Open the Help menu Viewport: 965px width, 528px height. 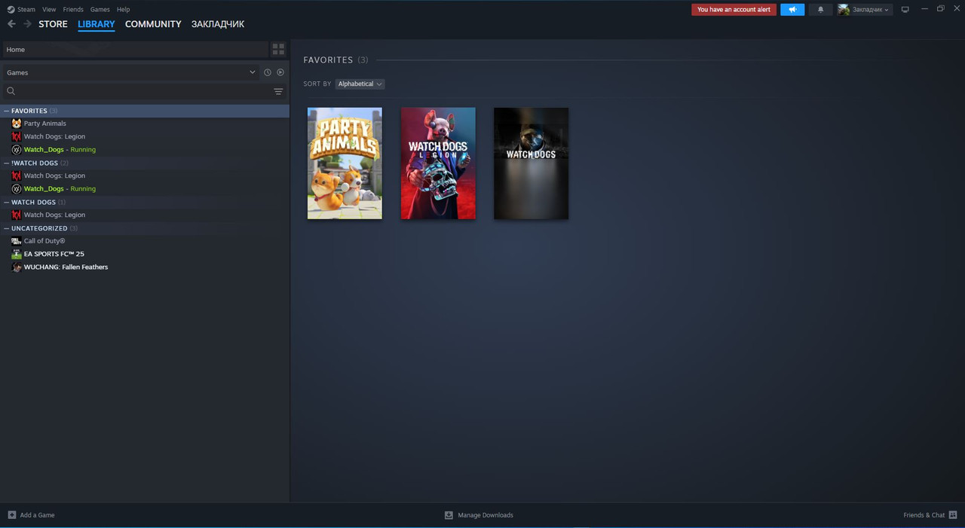(x=124, y=9)
